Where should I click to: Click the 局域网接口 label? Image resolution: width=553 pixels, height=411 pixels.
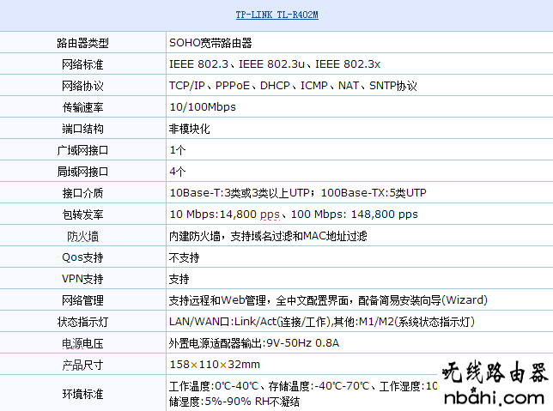[82, 172]
